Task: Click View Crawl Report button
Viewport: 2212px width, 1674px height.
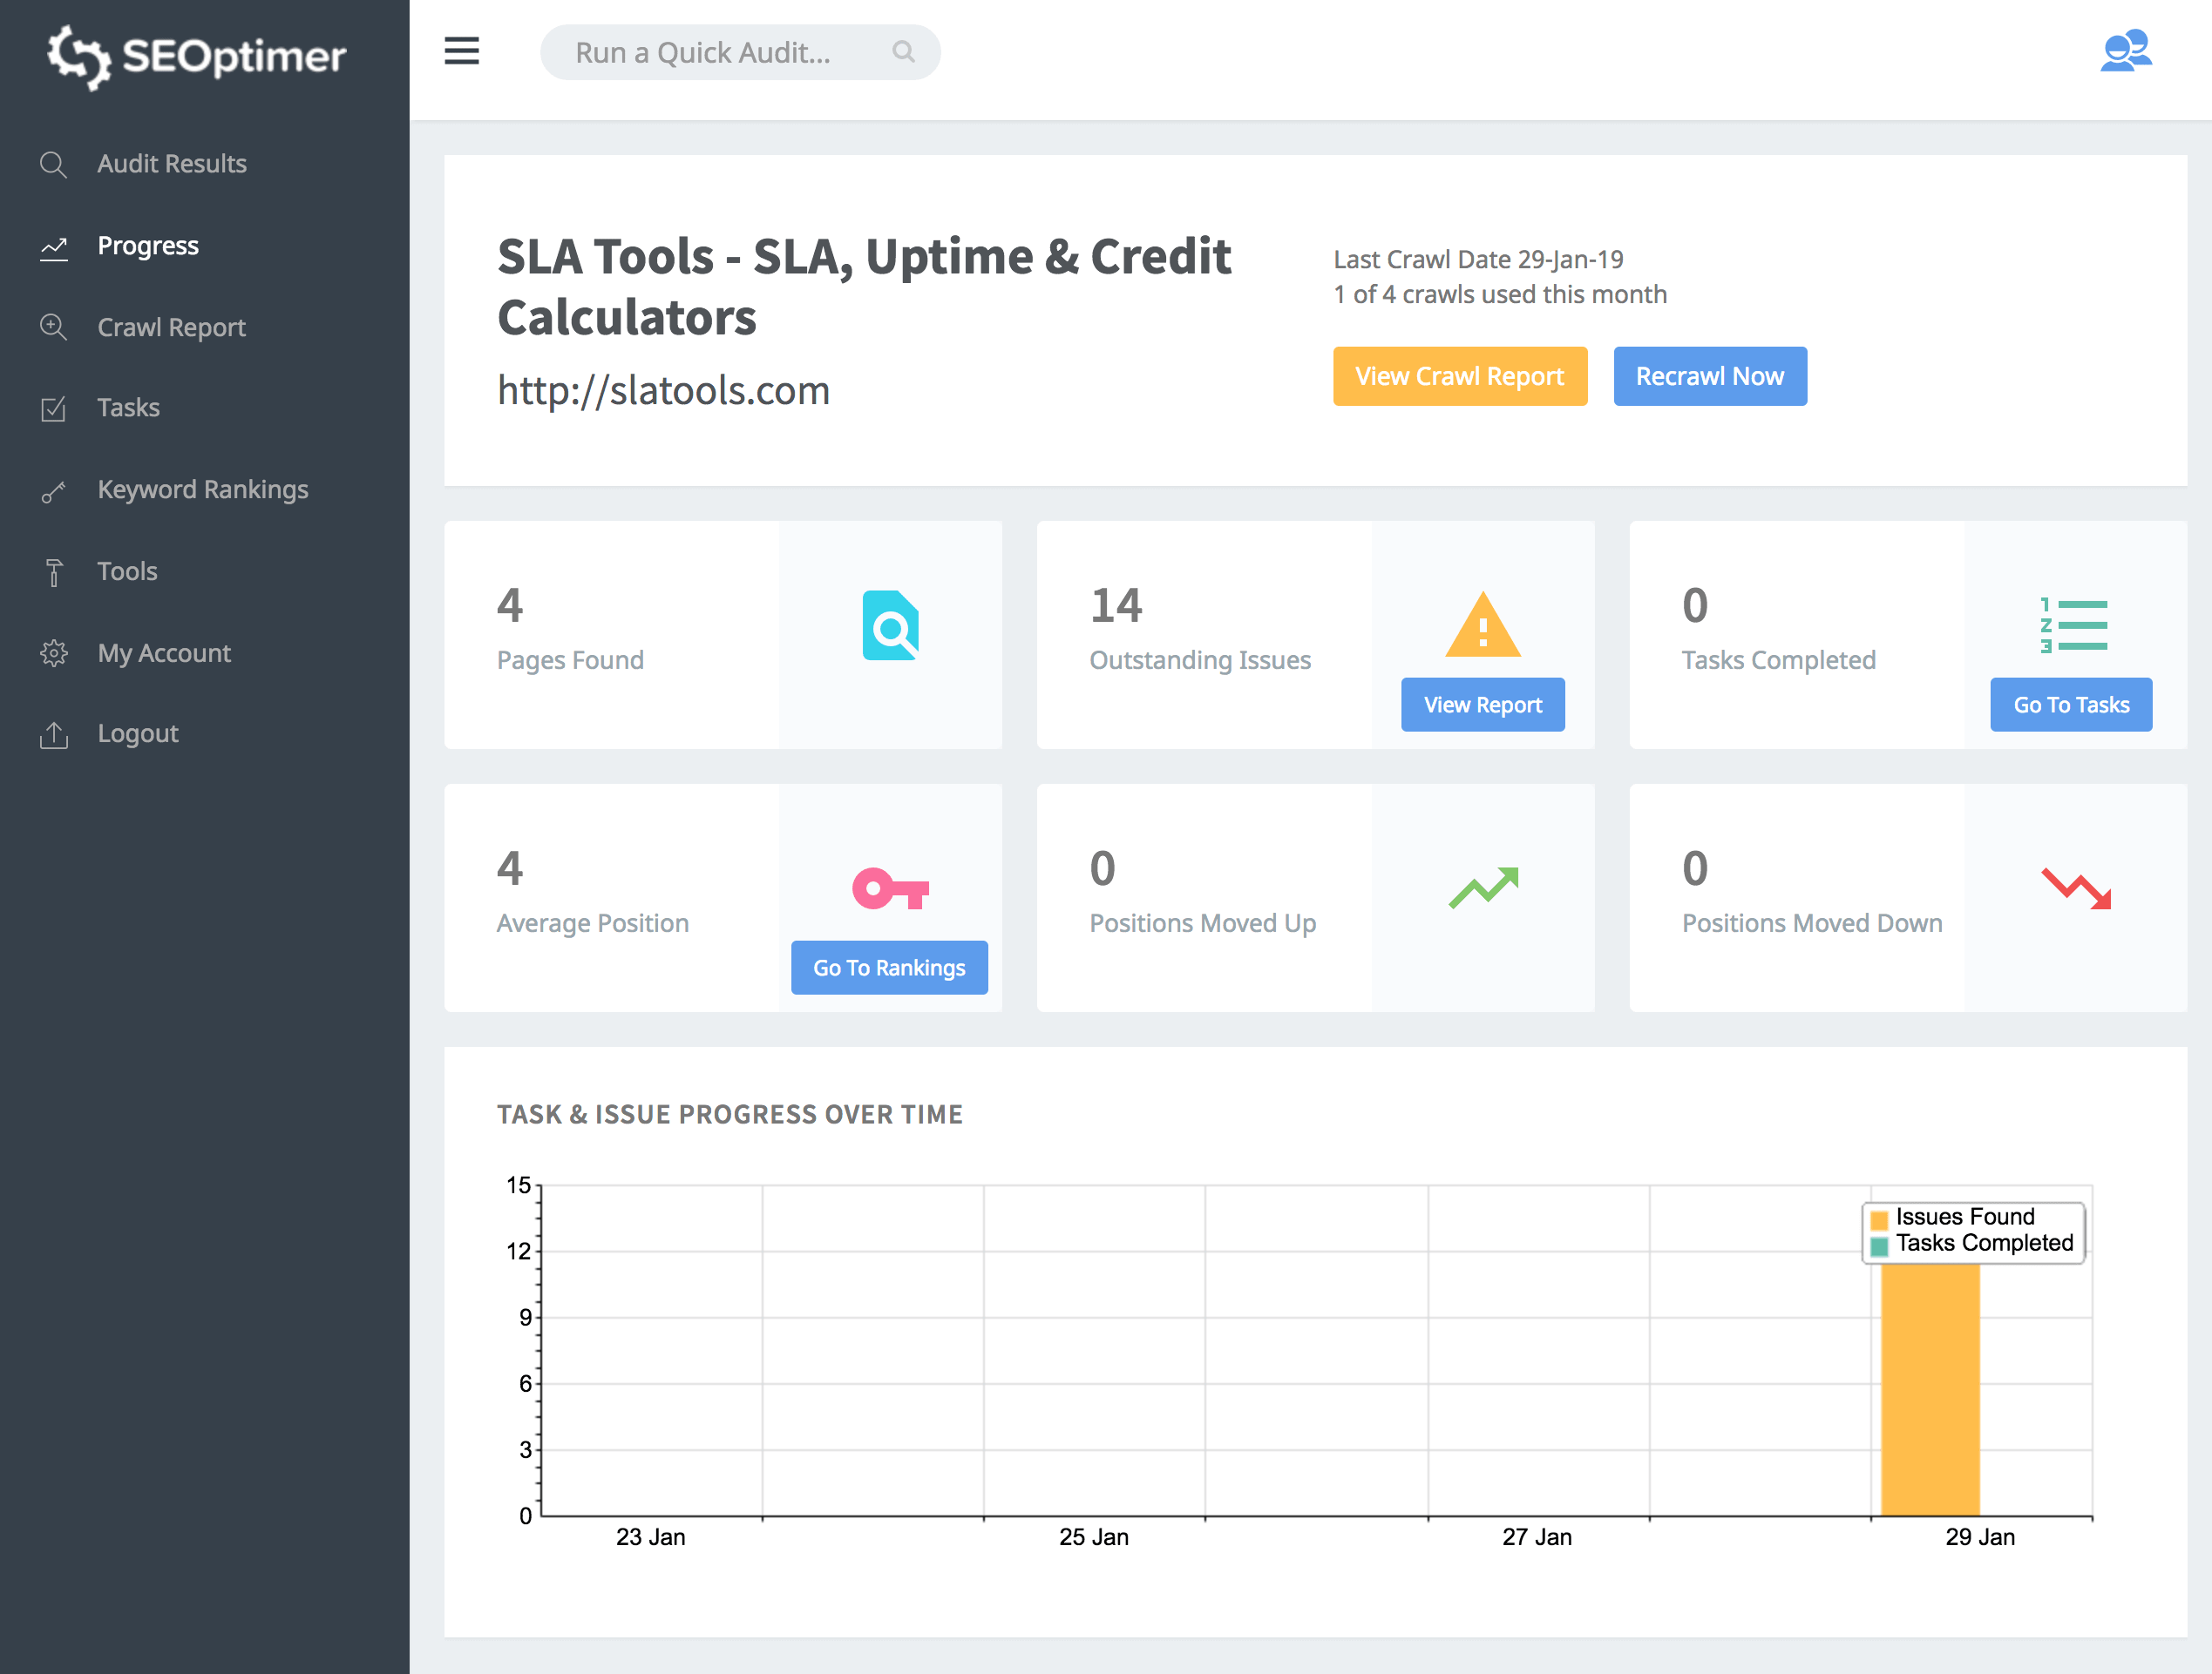Action: [x=1459, y=375]
